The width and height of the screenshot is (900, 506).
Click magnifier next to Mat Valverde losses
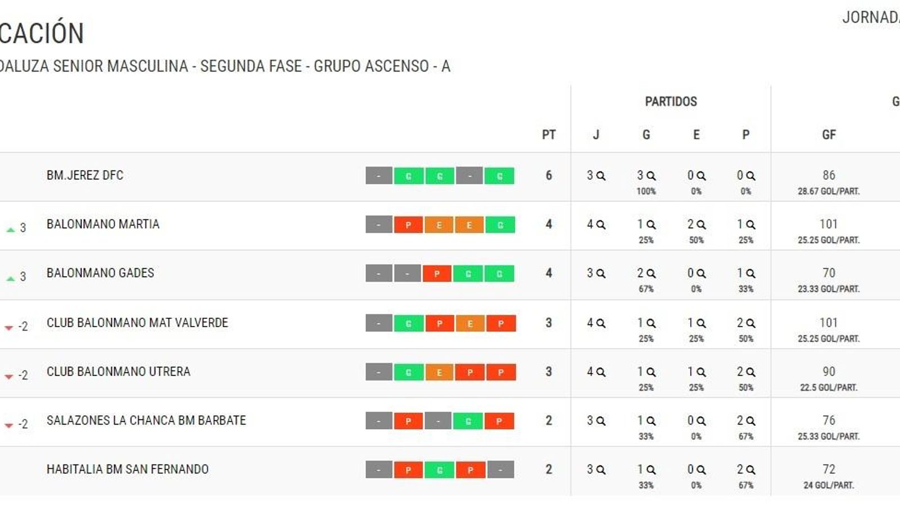point(751,322)
